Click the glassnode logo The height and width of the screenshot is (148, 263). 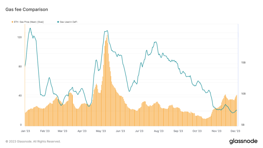[243, 141]
